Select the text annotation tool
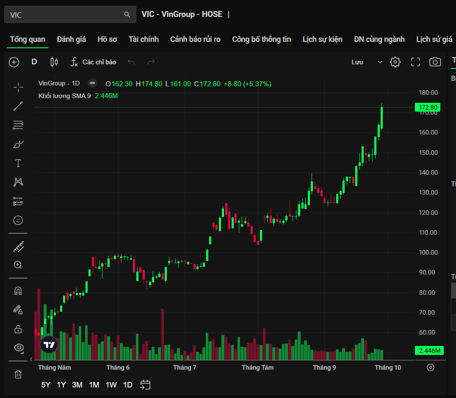The height and width of the screenshot is (398, 456). 18,163
